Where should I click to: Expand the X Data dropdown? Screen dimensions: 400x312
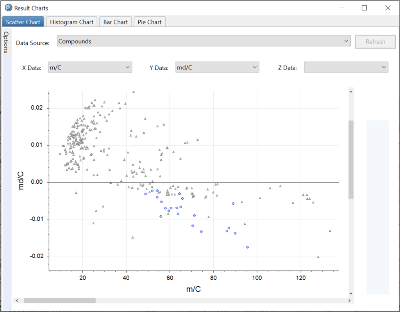click(90, 67)
